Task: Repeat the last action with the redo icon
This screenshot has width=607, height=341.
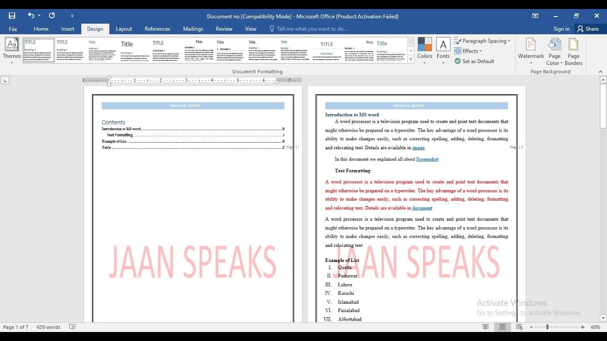Action: click(52, 16)
